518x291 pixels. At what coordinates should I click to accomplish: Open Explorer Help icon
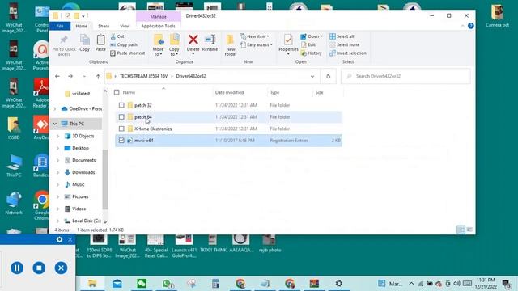coord(471,26)
